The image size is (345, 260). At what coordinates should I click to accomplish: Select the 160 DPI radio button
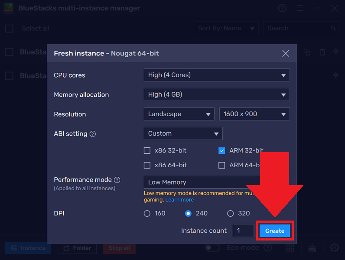pos(147,213)
